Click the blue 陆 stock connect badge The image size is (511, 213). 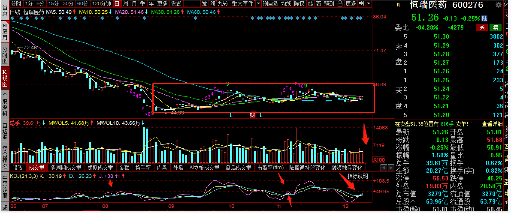[x=485, y=18]
